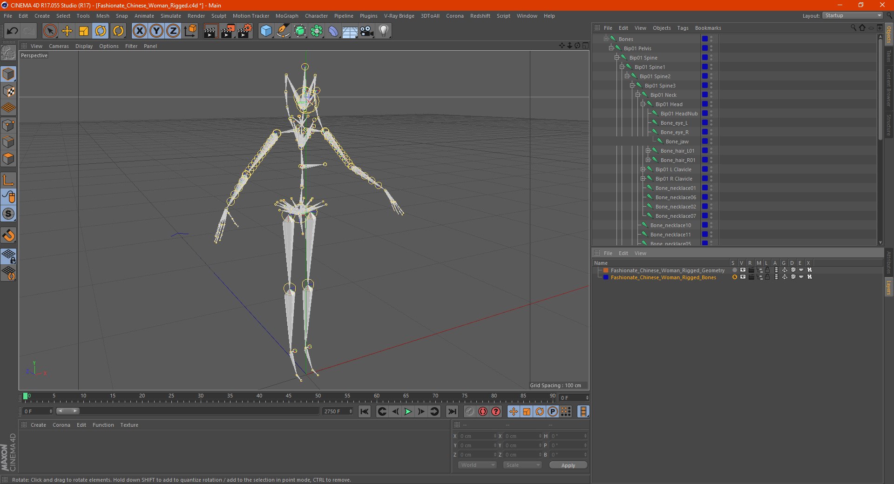Viewport: 894px width, 484px height.
Task: Open the Object Manager Tags menu
Action: (x=683, y=28)
